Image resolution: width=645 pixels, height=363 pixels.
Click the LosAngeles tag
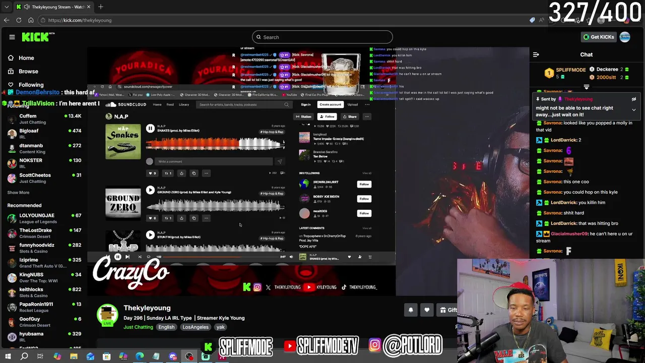[x=196, y=327]
